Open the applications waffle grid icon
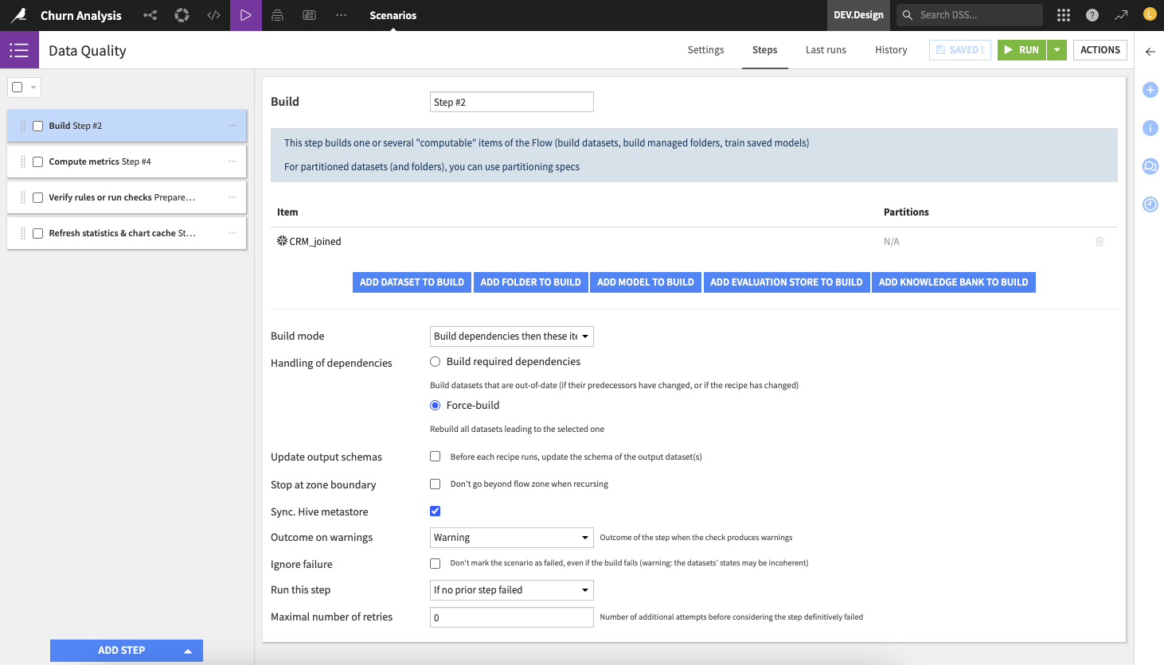Image resolution: width=1164 pixels, height=665 pixels. pos(1063,14)
